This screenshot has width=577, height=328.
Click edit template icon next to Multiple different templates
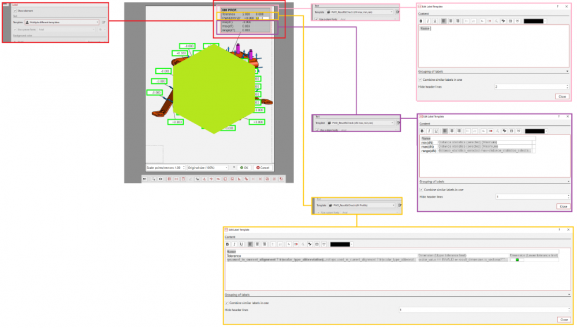(x=103, y=22)
